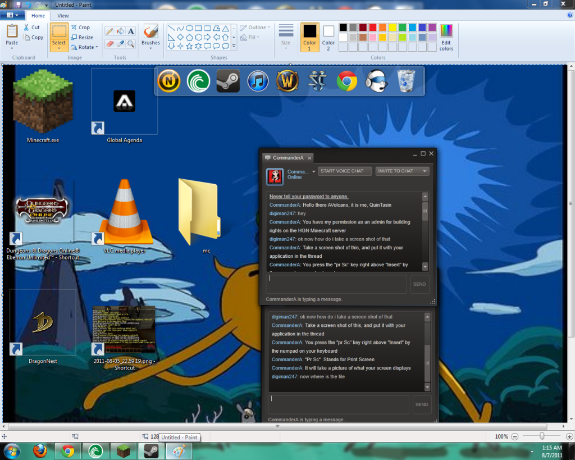The image size is (575, 460).
Task: Activate the rectangular Select tool
Action: 58,32
